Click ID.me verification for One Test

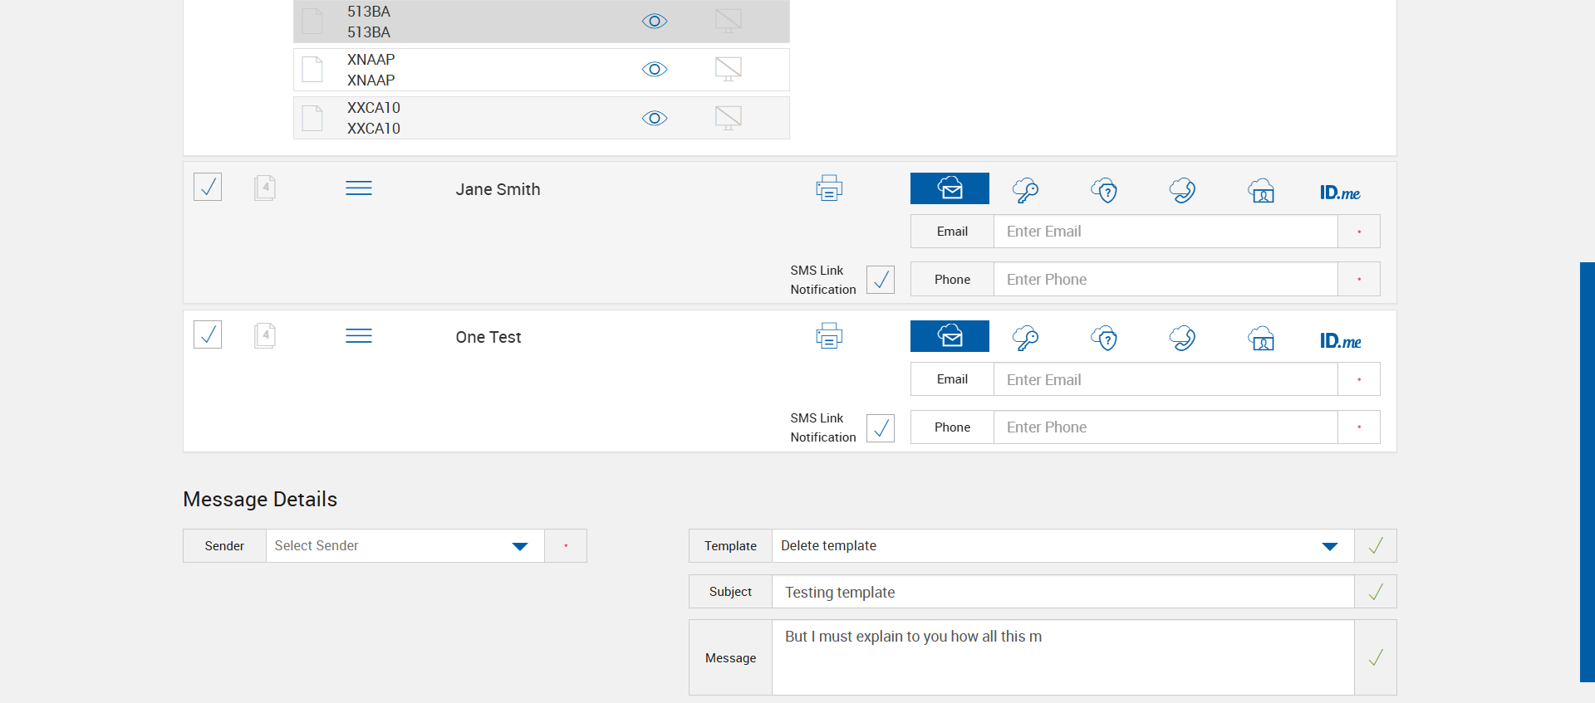pos(1339,340)
